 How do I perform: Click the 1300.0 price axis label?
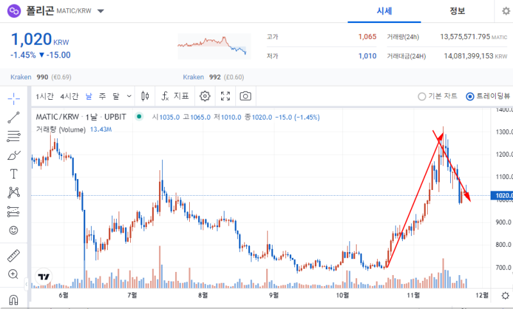504,132
